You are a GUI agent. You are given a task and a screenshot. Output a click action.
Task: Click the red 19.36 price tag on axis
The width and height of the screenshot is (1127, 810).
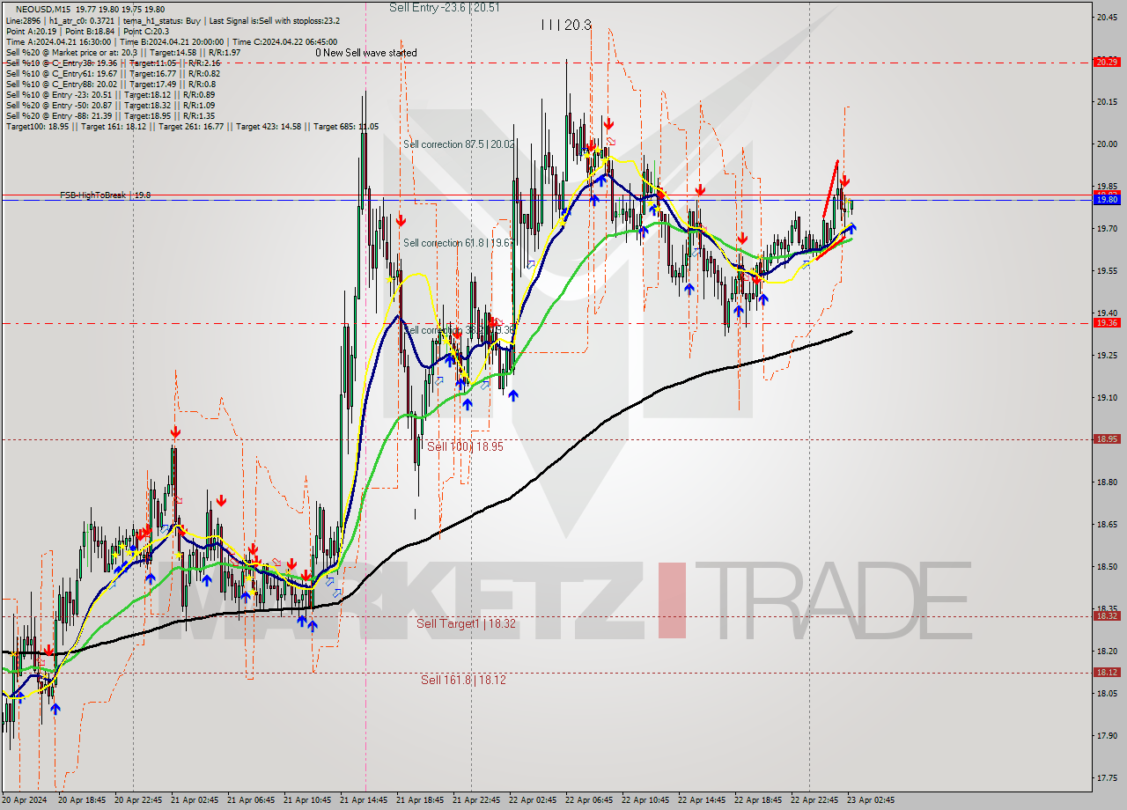(1106, 323)
